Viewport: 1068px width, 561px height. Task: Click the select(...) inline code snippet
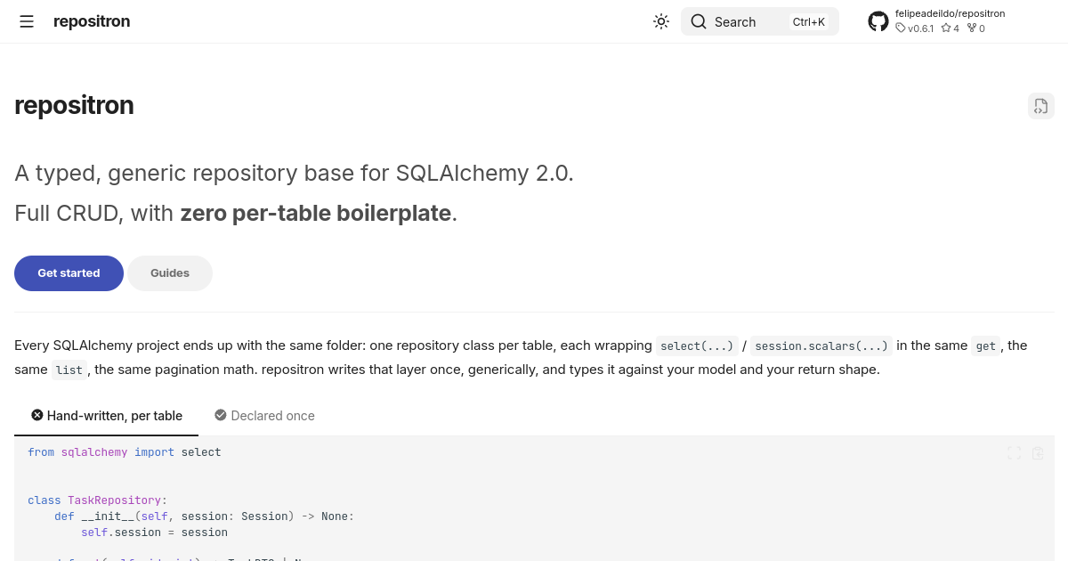pos(697,346)
